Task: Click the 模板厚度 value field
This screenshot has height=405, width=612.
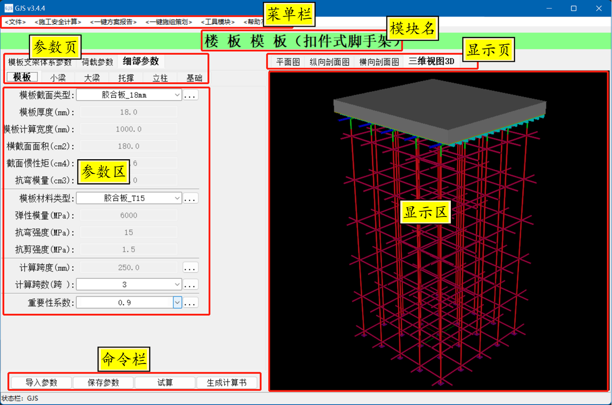Action: point(129,112)
